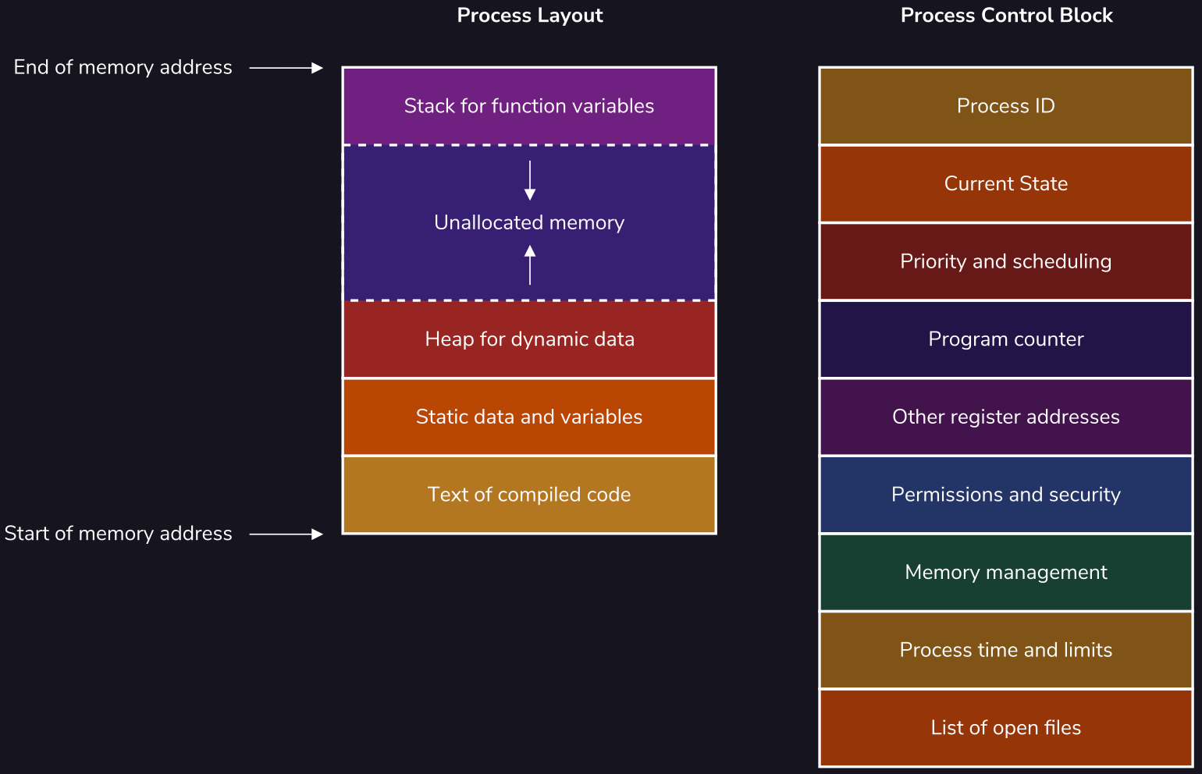
Task: Select the Stack for function variables block
Action: coord(529,106)
